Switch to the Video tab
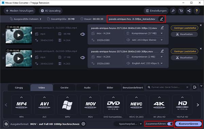 coord(41,88)
